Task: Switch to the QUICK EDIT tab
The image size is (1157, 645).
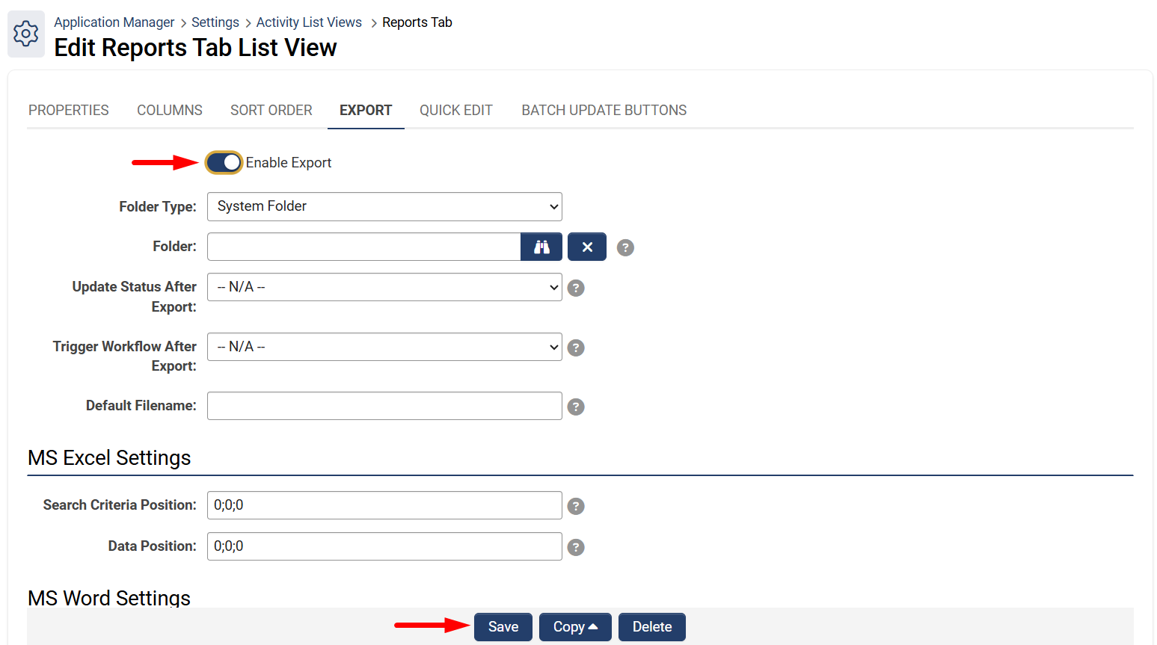Action: click(x=456, y=110)
